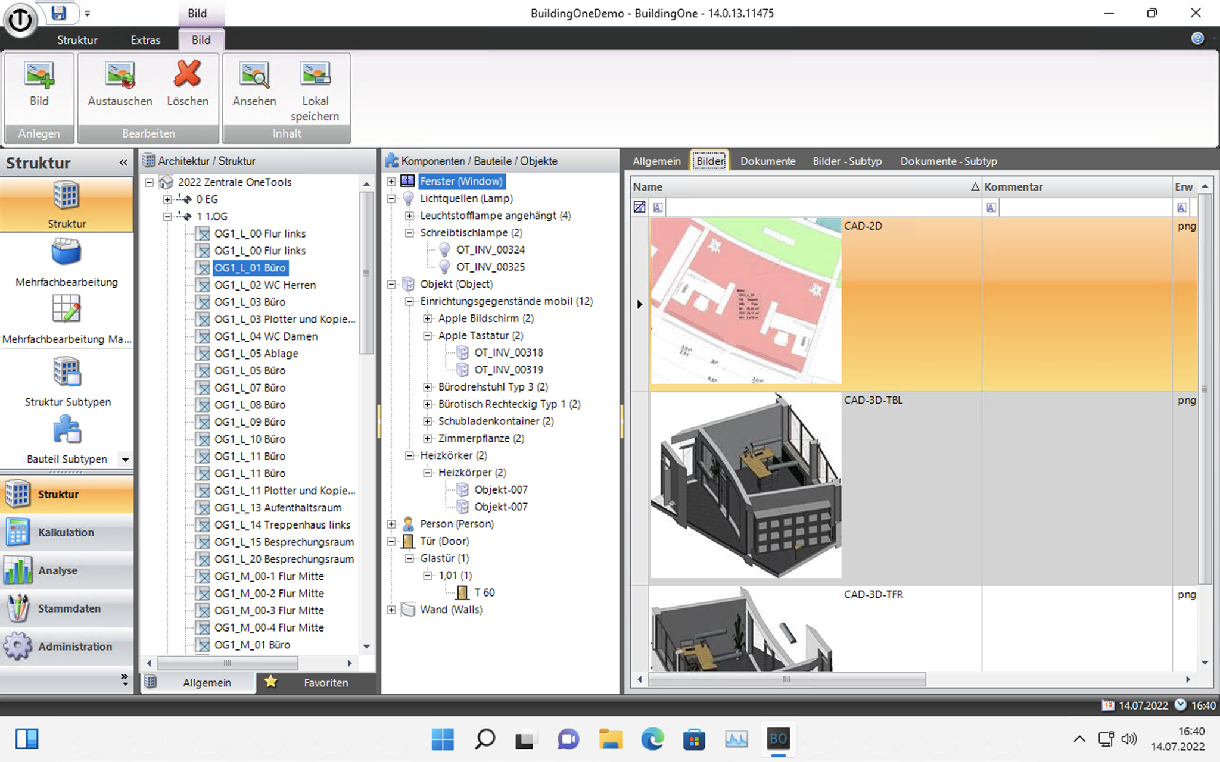Screen dimensions: 1220x762
Task: Click the Kalkulation navigation button
Action: pos(66,532)
